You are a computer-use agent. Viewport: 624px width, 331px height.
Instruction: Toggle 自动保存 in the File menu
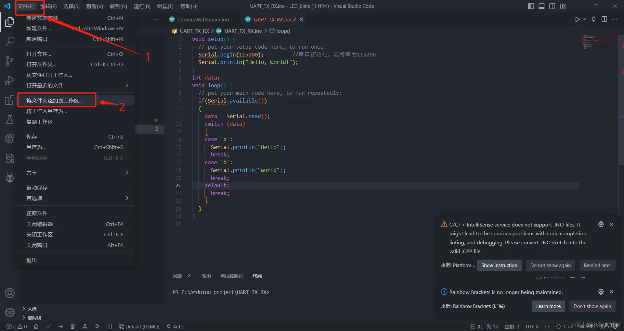click(75, 188)
